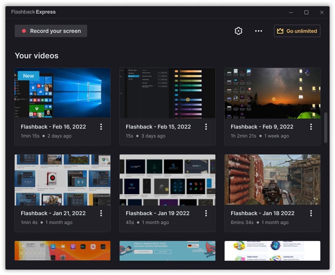Open the orange iPad screen thumbnail in bottom row
This screenshot has width=335, height=275.
click(63, 251)
